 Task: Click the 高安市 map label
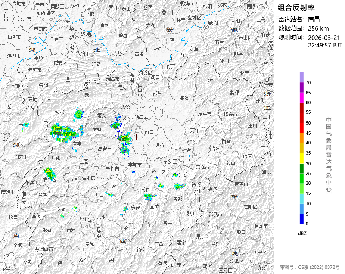click(x=105, y=149)
